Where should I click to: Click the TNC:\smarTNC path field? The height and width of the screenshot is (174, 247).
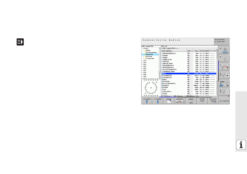click(x=151, y=47)
